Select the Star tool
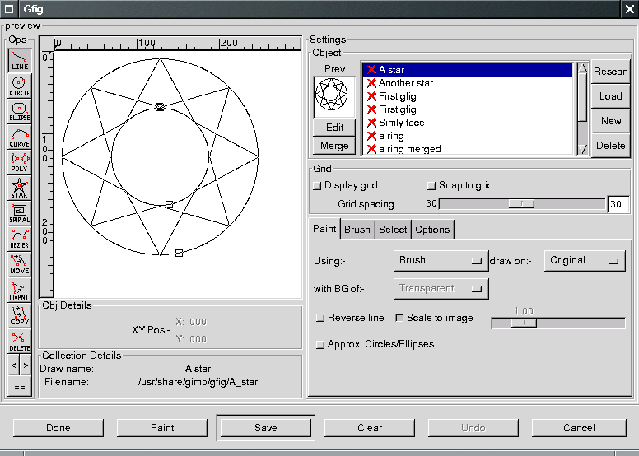The width and height of the screenshot is (639, 456). click(20, 188)
